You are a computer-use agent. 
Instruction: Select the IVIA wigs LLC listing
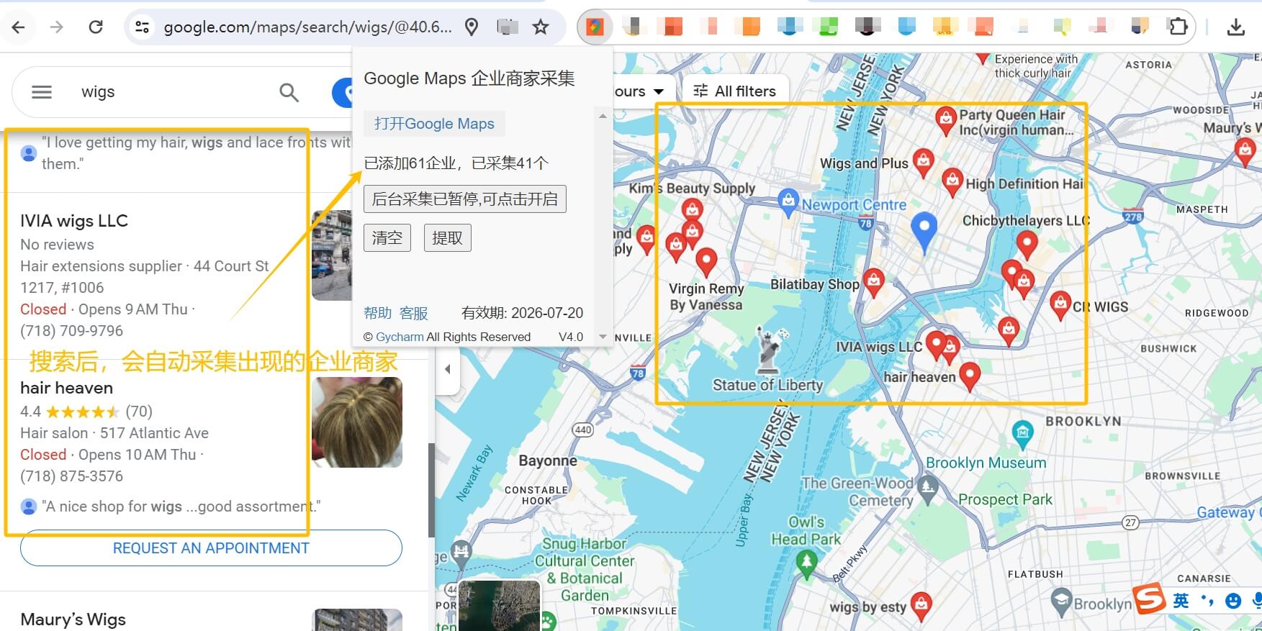coord(74,221)
